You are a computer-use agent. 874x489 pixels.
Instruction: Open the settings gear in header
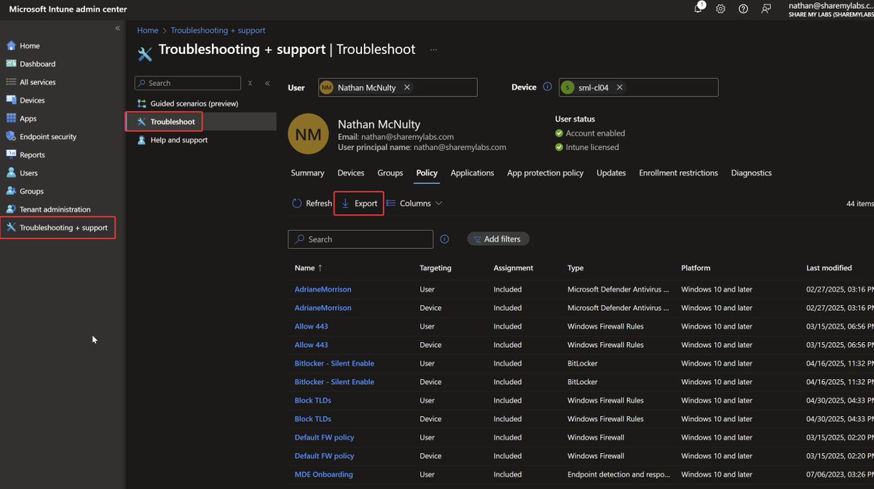(x=720, y=9)
